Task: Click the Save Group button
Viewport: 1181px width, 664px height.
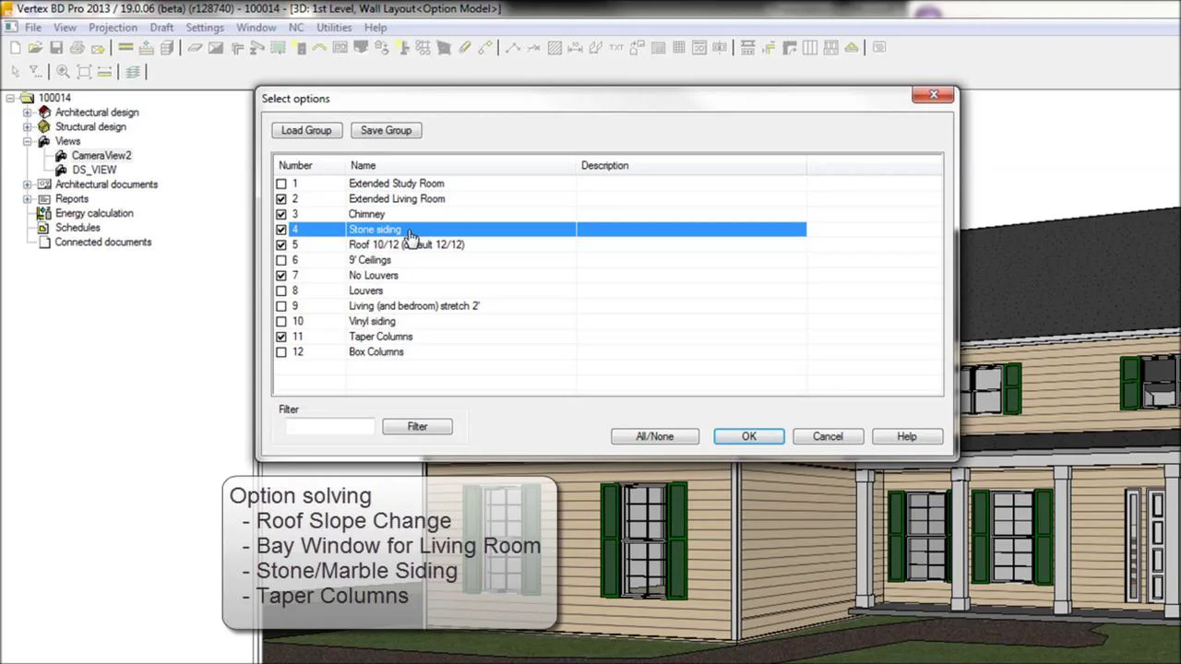Action: click(x=386, y=130)
